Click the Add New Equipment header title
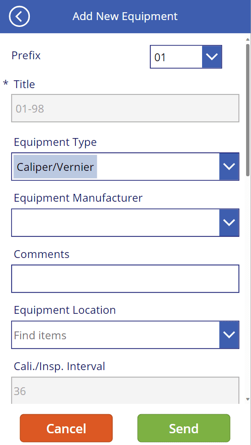The height and width of the screenshot is (445, 251). click(x=125, y=16)
